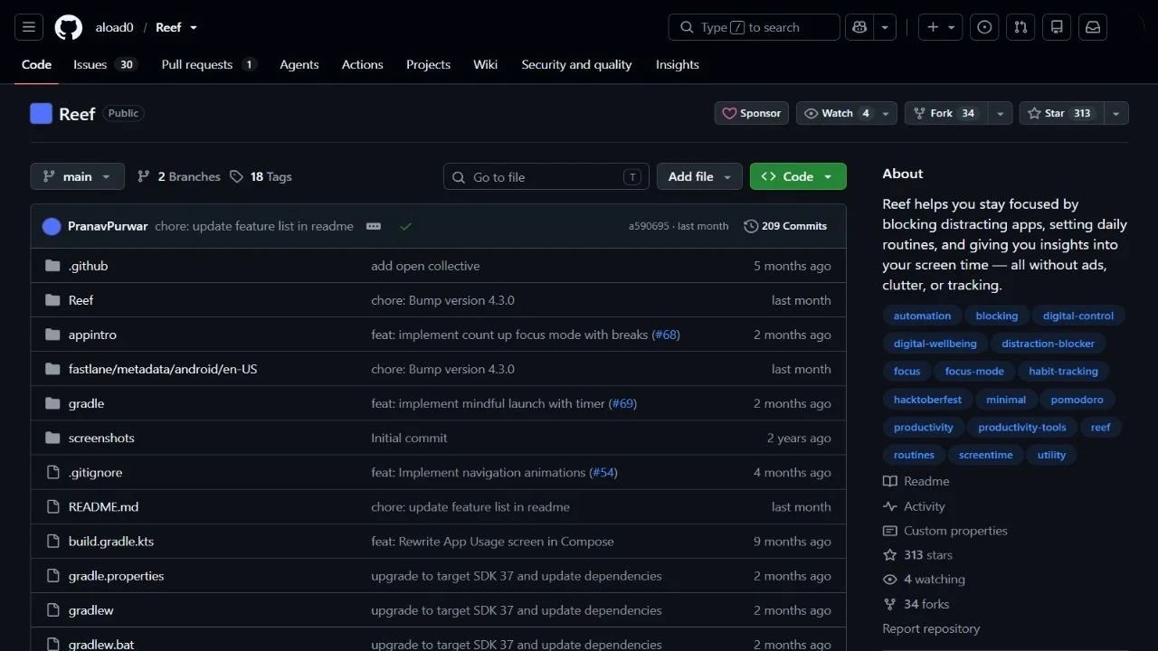Open the gradlew.bat file
This screenshot has height=651, width=1158.
(x=101, y=645)
